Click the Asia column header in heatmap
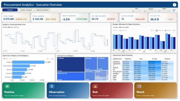Viewport: 180px width, 101px height. coord(141,59)
